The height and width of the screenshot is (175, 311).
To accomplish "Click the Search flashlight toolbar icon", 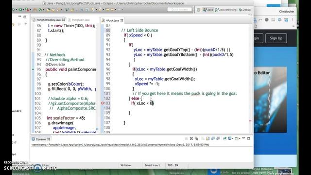I will [x=58, y=10].
